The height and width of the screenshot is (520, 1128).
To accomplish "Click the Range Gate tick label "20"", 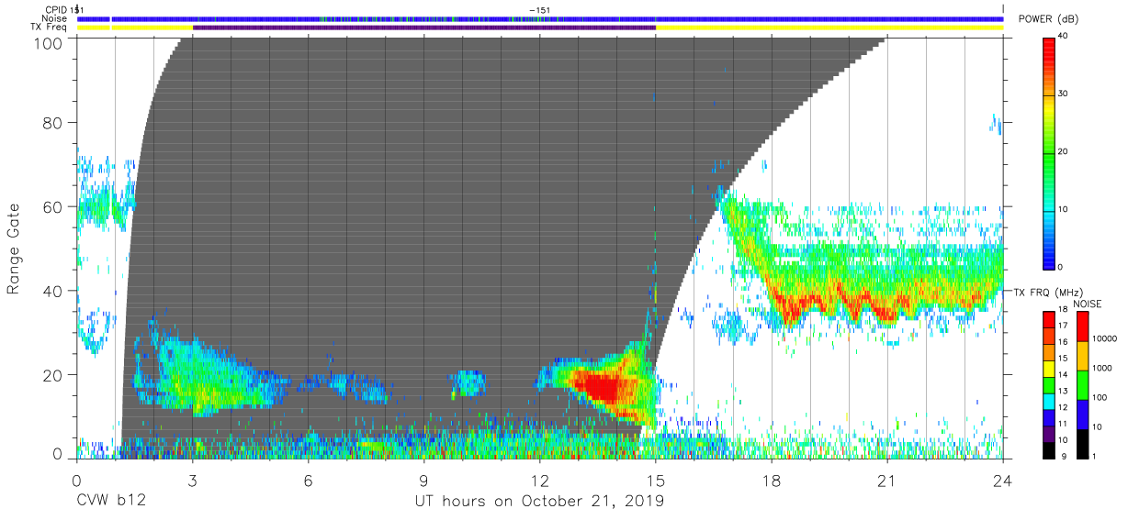I will 53,375.
